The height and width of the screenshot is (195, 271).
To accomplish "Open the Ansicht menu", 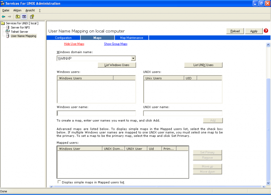I will pyautogui.click(x=30, y=10).
